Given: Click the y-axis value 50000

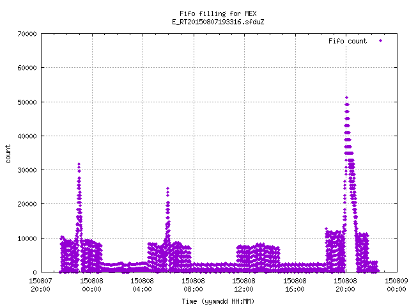Looking at the screenshot, I should [27, 102].
